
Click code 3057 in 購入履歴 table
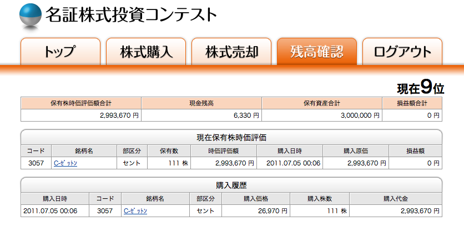point(105,211)
